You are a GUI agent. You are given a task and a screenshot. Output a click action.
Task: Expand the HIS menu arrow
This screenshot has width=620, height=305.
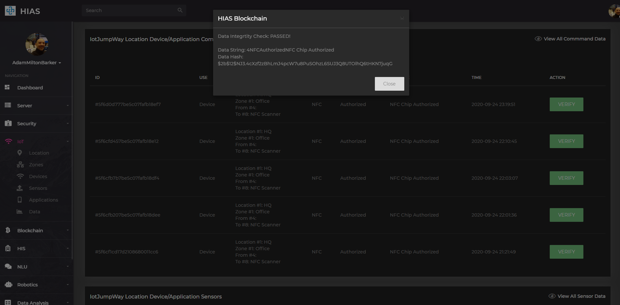pyautogui.click(x=68, y=249)
